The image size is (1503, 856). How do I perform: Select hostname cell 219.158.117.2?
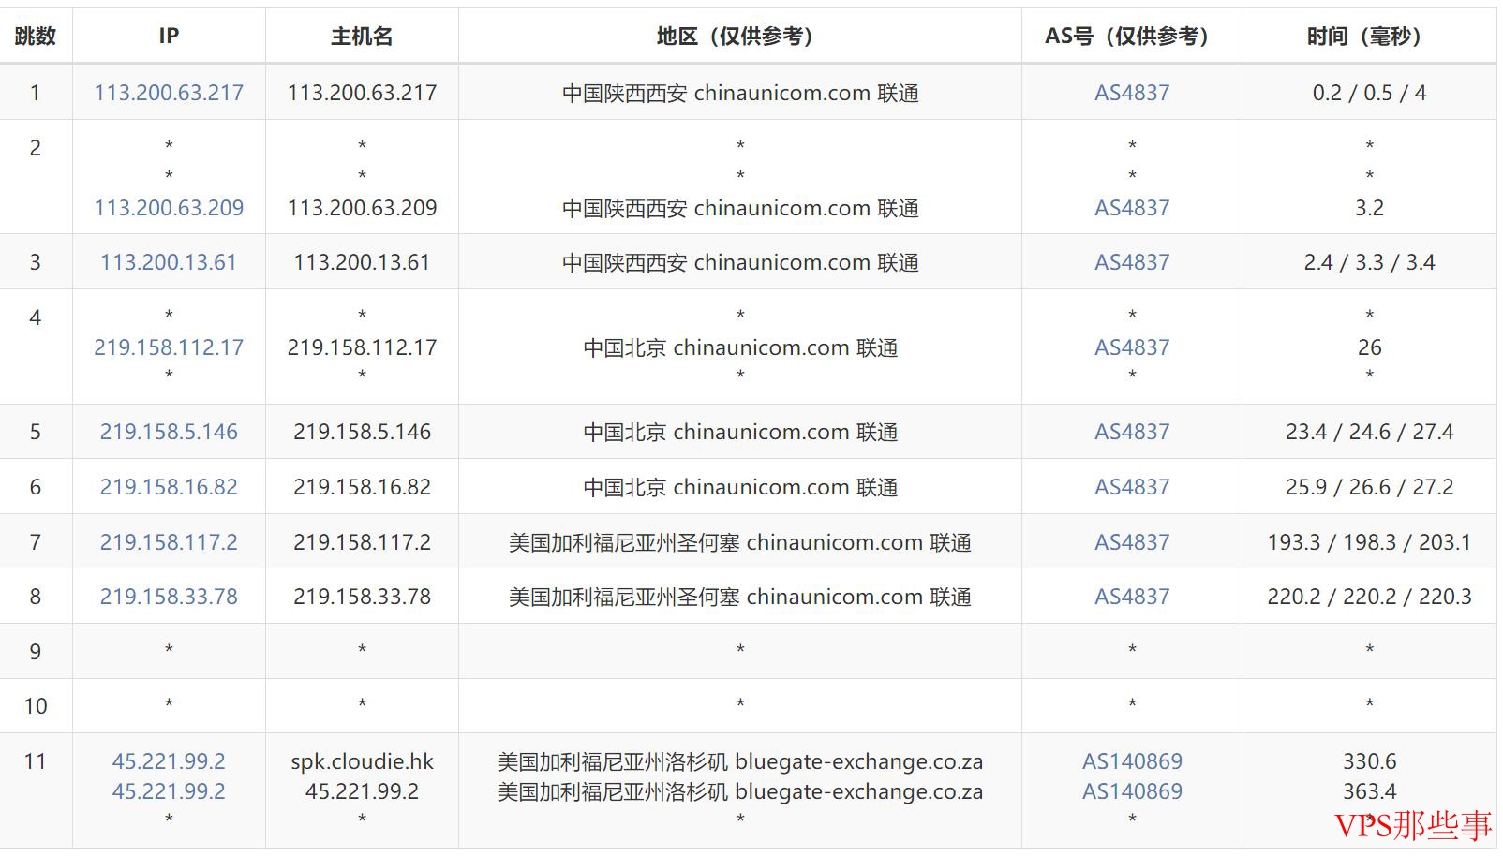pos(362,542)
